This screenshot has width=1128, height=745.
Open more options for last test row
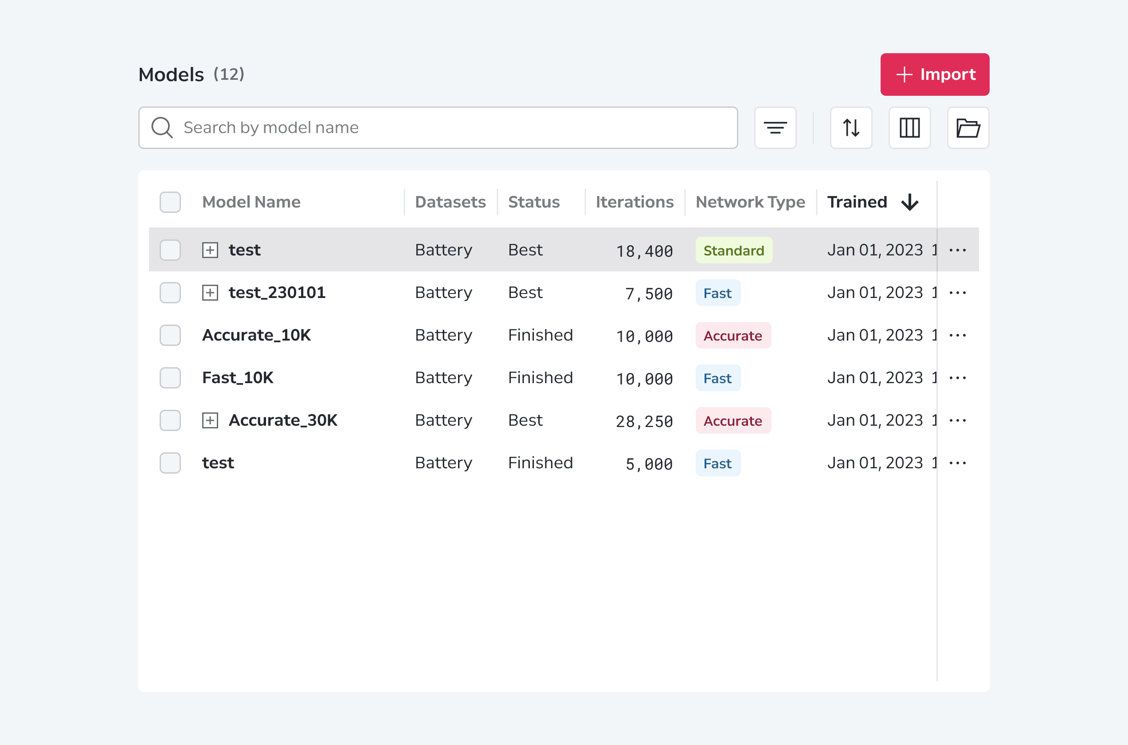click(x=957, y=463)
